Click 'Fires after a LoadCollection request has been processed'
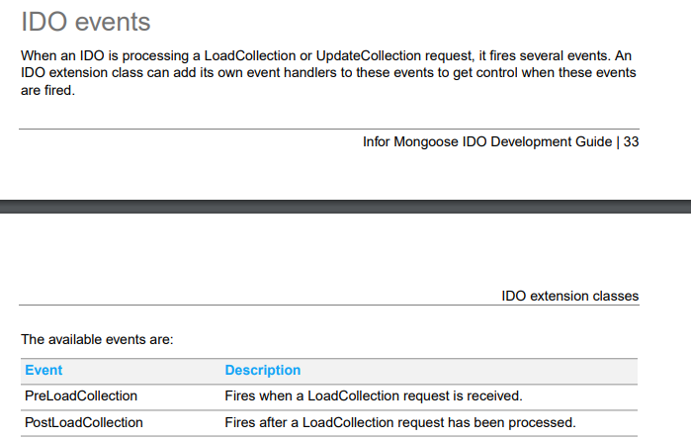This screenshot has height=439, width=691. [x=400, y=422]
